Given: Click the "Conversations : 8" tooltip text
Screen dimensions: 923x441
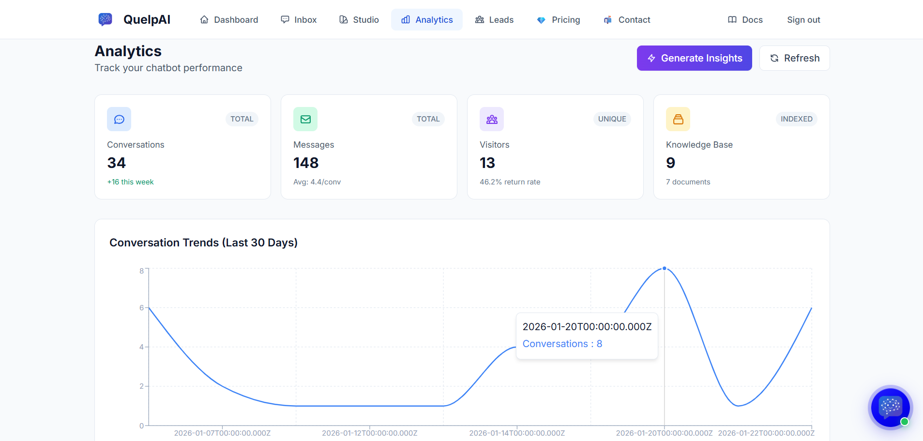Looking at the screenshot, I should pyautogui.click(x=562, y=344).
